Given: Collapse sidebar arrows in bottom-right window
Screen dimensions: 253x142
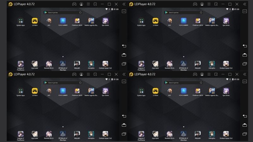Looking at the screenshot, I should click(x=244, y=74).
